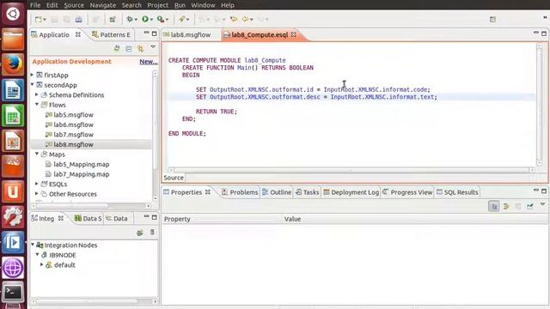This screenshot has height=309, width=550.
Task: Open Properties view menu dropdown triangle
Action: coord(542,204)
